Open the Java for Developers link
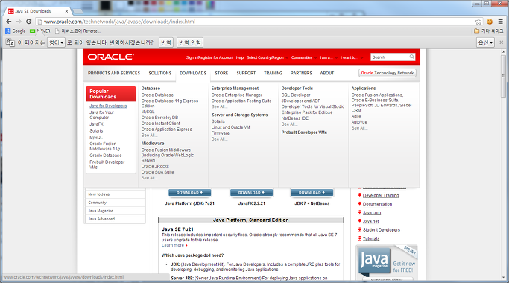 [108, 106]
